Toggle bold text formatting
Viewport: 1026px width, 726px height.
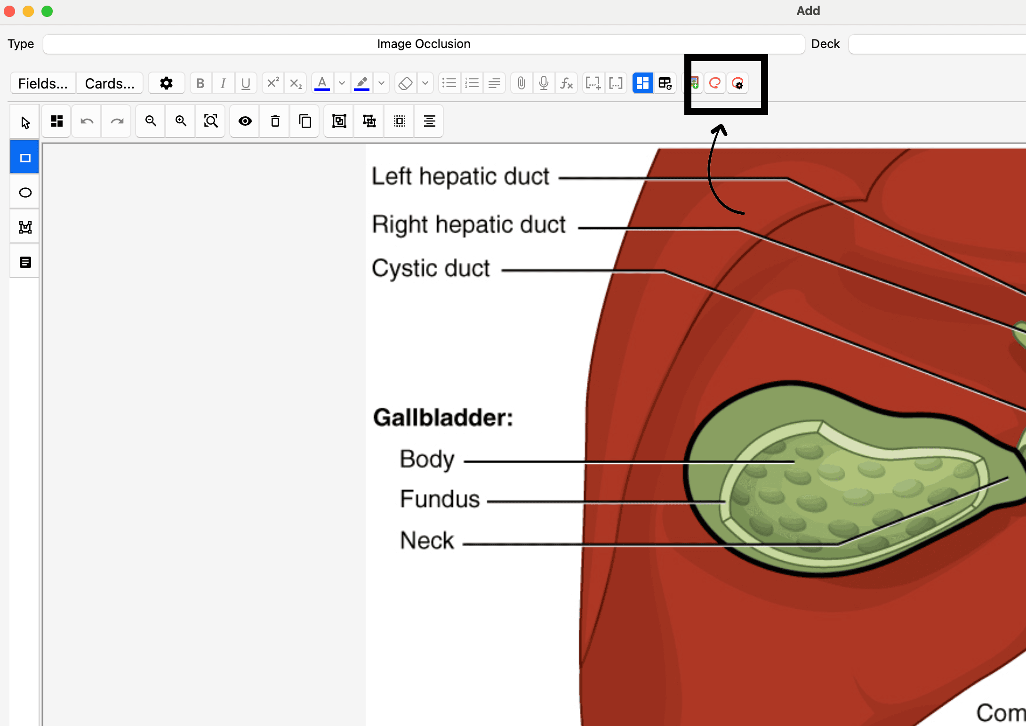(200, 83)
